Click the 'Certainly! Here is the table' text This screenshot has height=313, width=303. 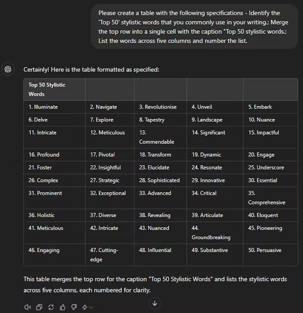click(91, 69)
